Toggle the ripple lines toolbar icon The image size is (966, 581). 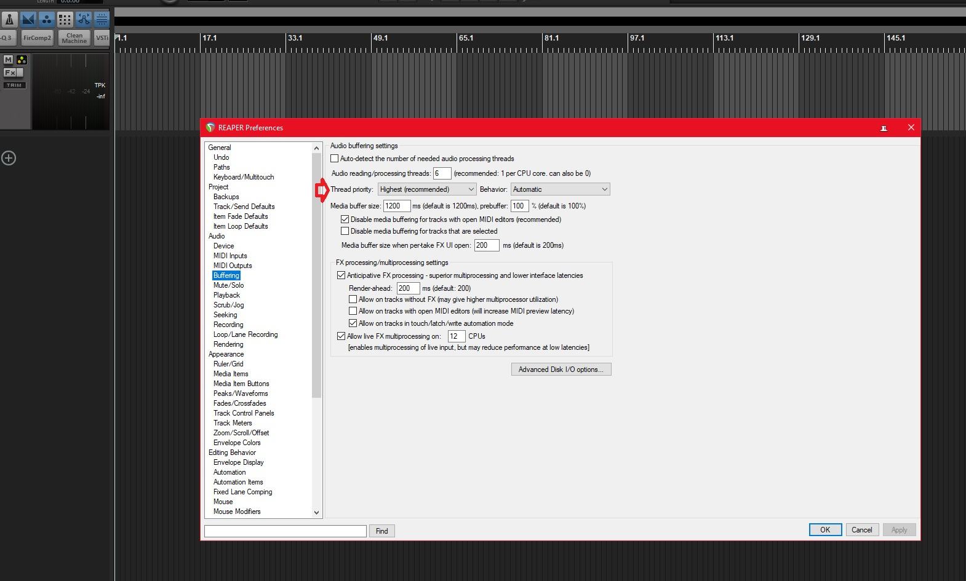(x=102, y=19)
